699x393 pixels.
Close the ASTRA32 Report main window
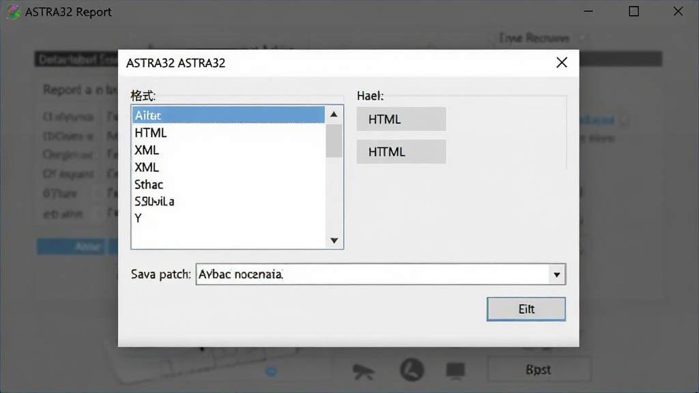[x=678, y=12]
